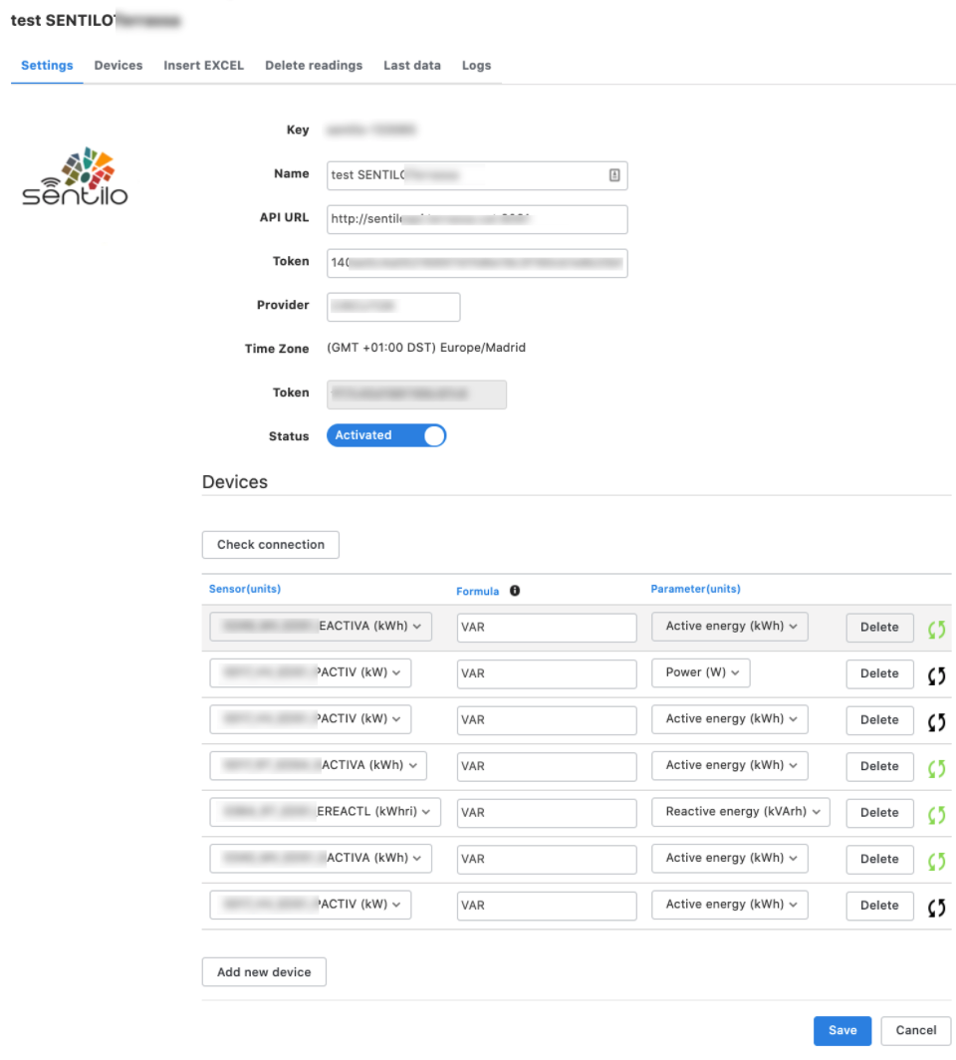This screenshot has height=1060, width=956.
Task: Click the green sync icon in the fourth device row
Action: (936, 768)
